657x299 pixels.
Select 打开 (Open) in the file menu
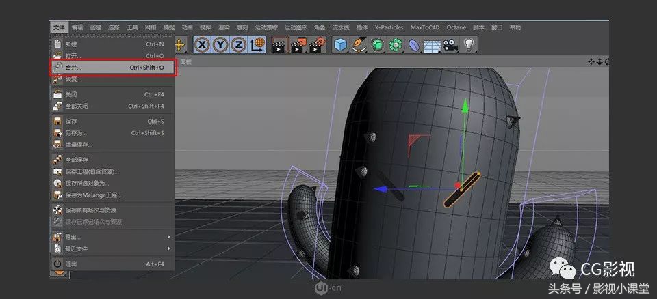pyautogui.click(x=112, y=55)
